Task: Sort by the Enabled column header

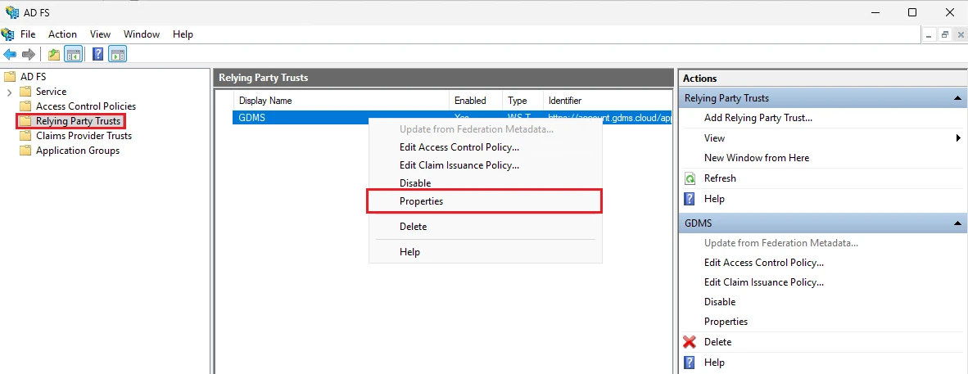Action: click(x=476, y=101)
